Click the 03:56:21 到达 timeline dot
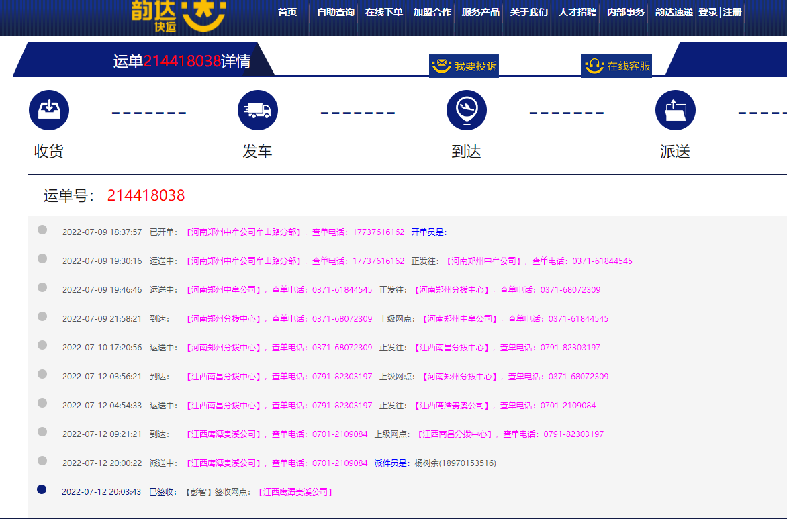 coord(42,374)
